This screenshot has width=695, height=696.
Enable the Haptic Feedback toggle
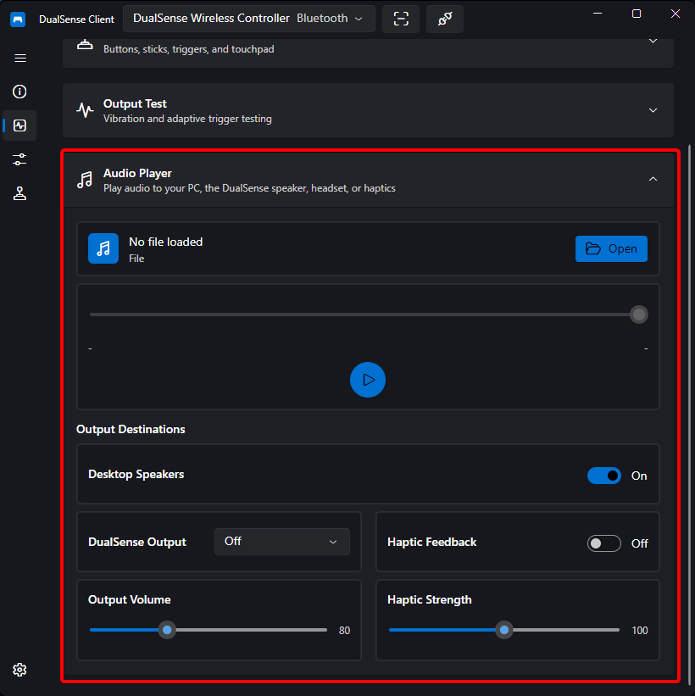tap(604, 543)
